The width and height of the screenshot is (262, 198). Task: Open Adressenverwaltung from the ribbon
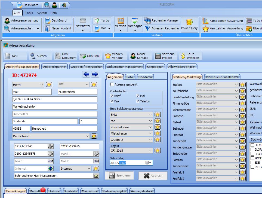coord(21,21)
